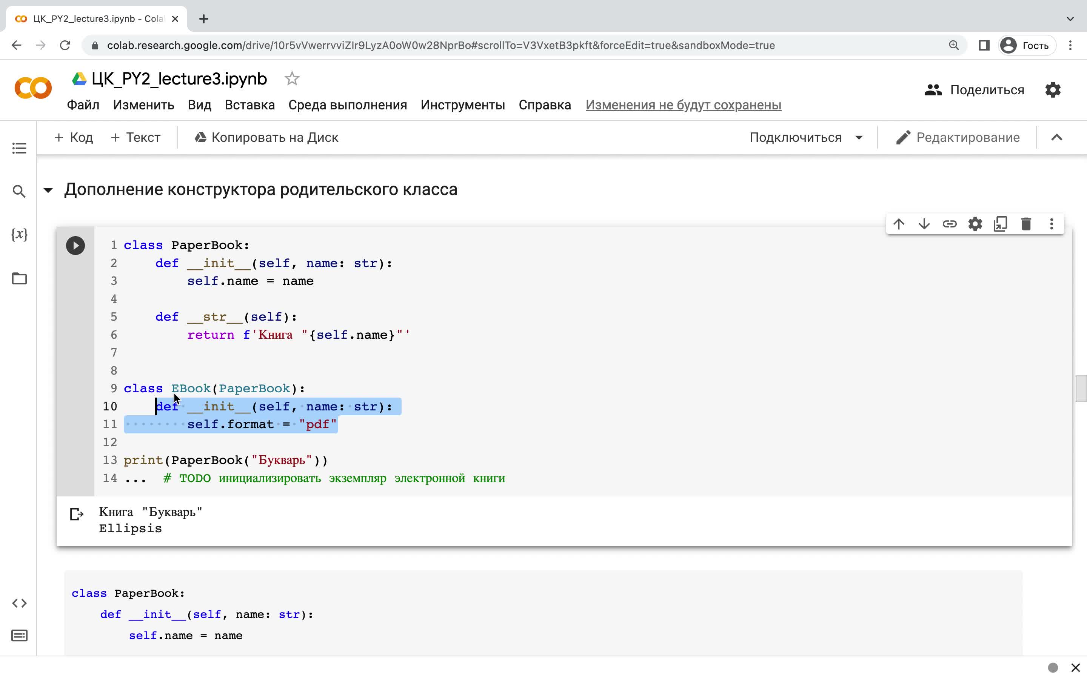
Task: Open Среда выполнения menu
Action: [x=348, y=105]
